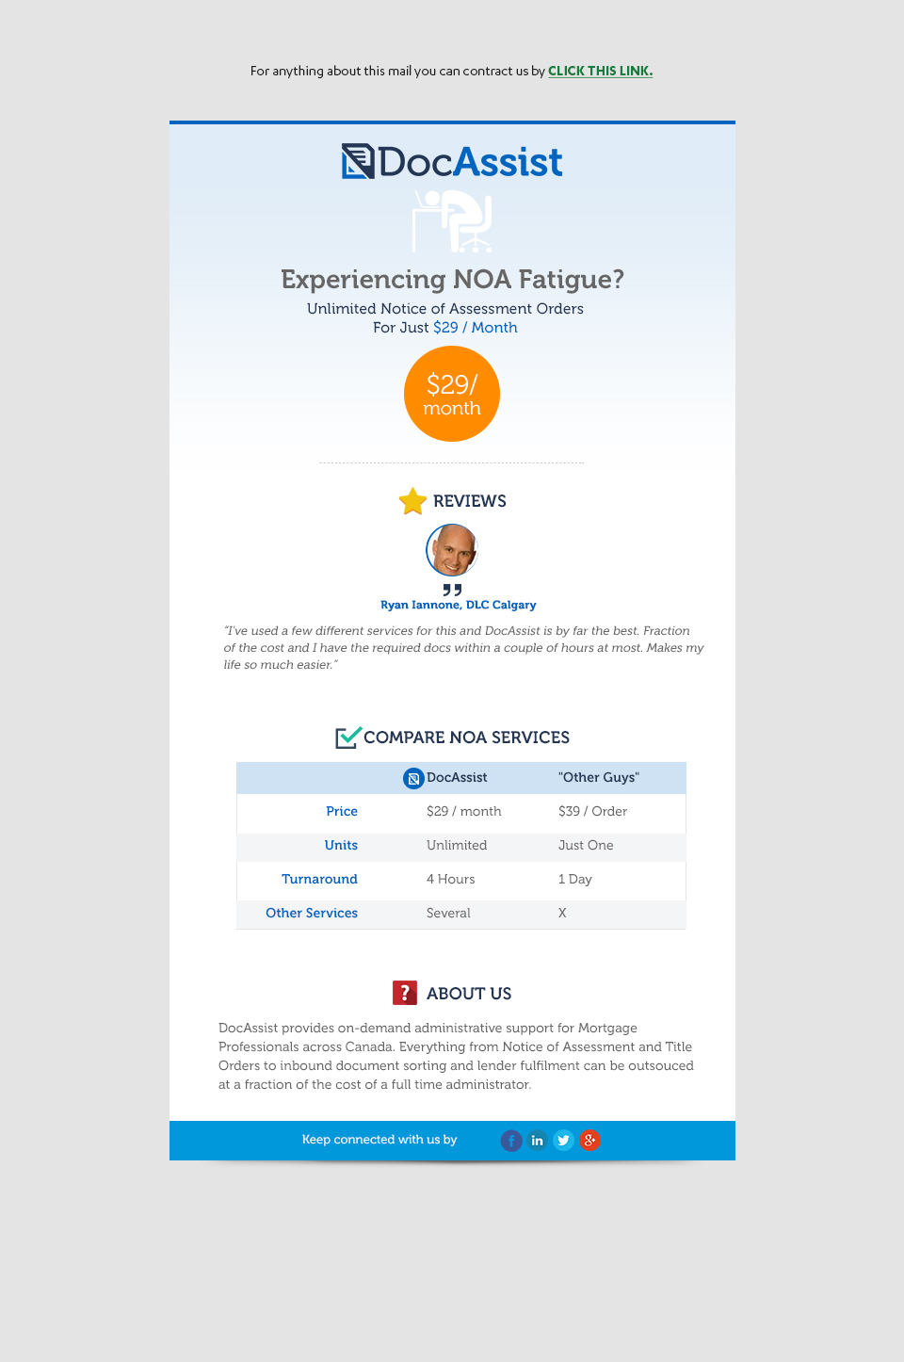This screenshot has width=904, height=1362.
Task: Click the DocAssist logo at top
Action: [x=452, y=162]
